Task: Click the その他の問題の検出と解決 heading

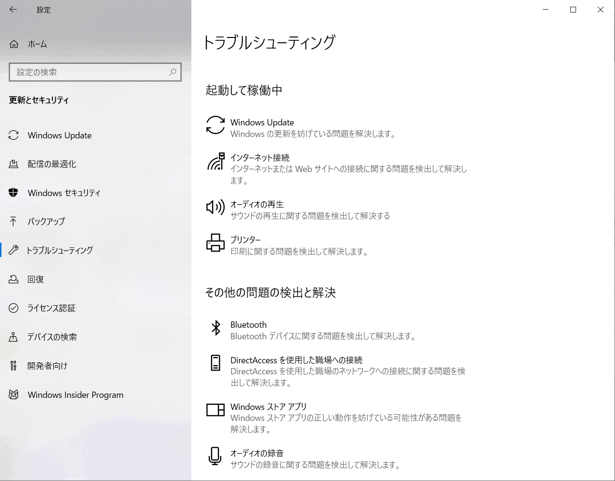Action: pos(270,292)
